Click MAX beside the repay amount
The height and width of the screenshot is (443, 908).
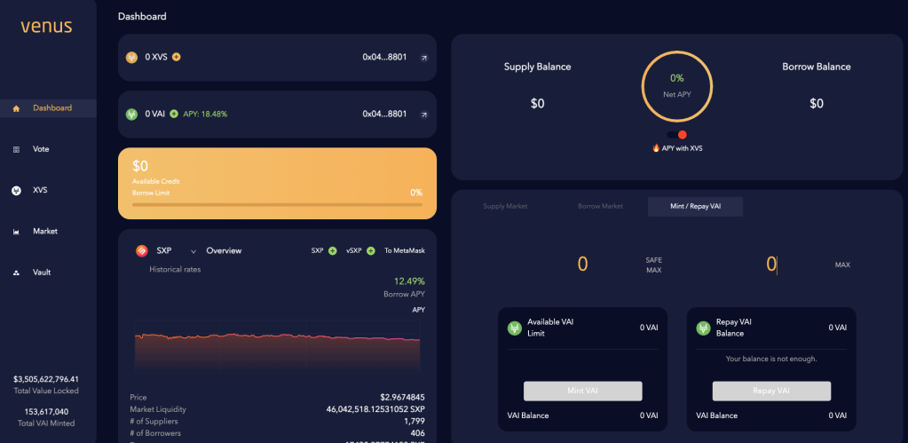coord(842,265)
